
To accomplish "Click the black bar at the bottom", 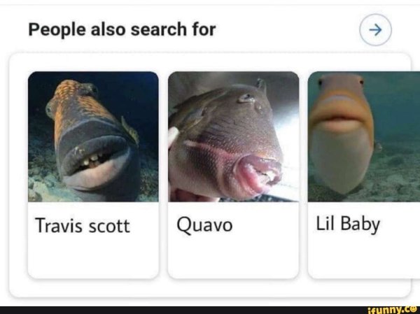I will click(x=210, y=311).
